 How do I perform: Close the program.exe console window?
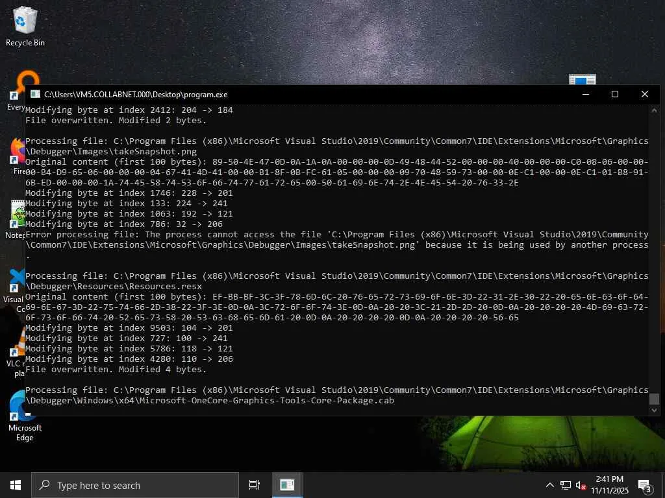pyautogui.click(x=645, y=94)
